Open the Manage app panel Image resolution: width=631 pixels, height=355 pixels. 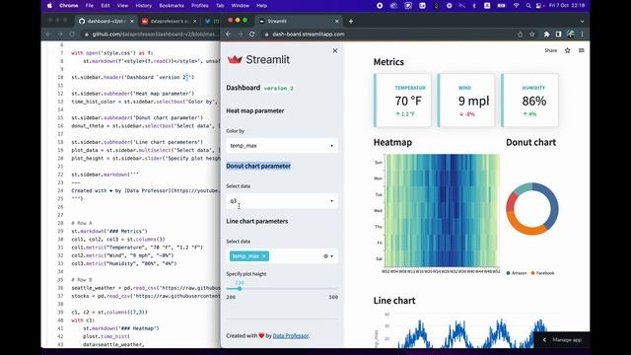point(563,340)
